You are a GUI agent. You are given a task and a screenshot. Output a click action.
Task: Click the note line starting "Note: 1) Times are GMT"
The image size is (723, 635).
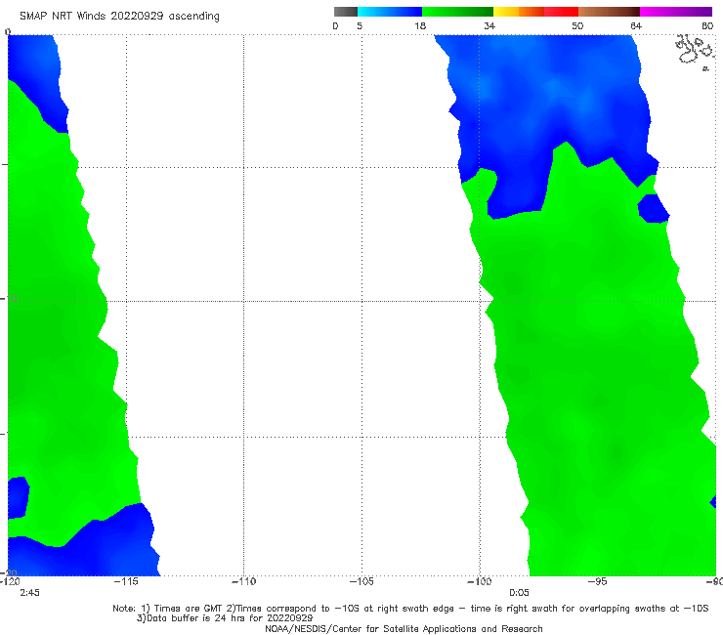[410, 609]
